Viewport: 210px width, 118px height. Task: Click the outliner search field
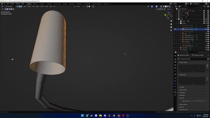(x=191, y=7)
